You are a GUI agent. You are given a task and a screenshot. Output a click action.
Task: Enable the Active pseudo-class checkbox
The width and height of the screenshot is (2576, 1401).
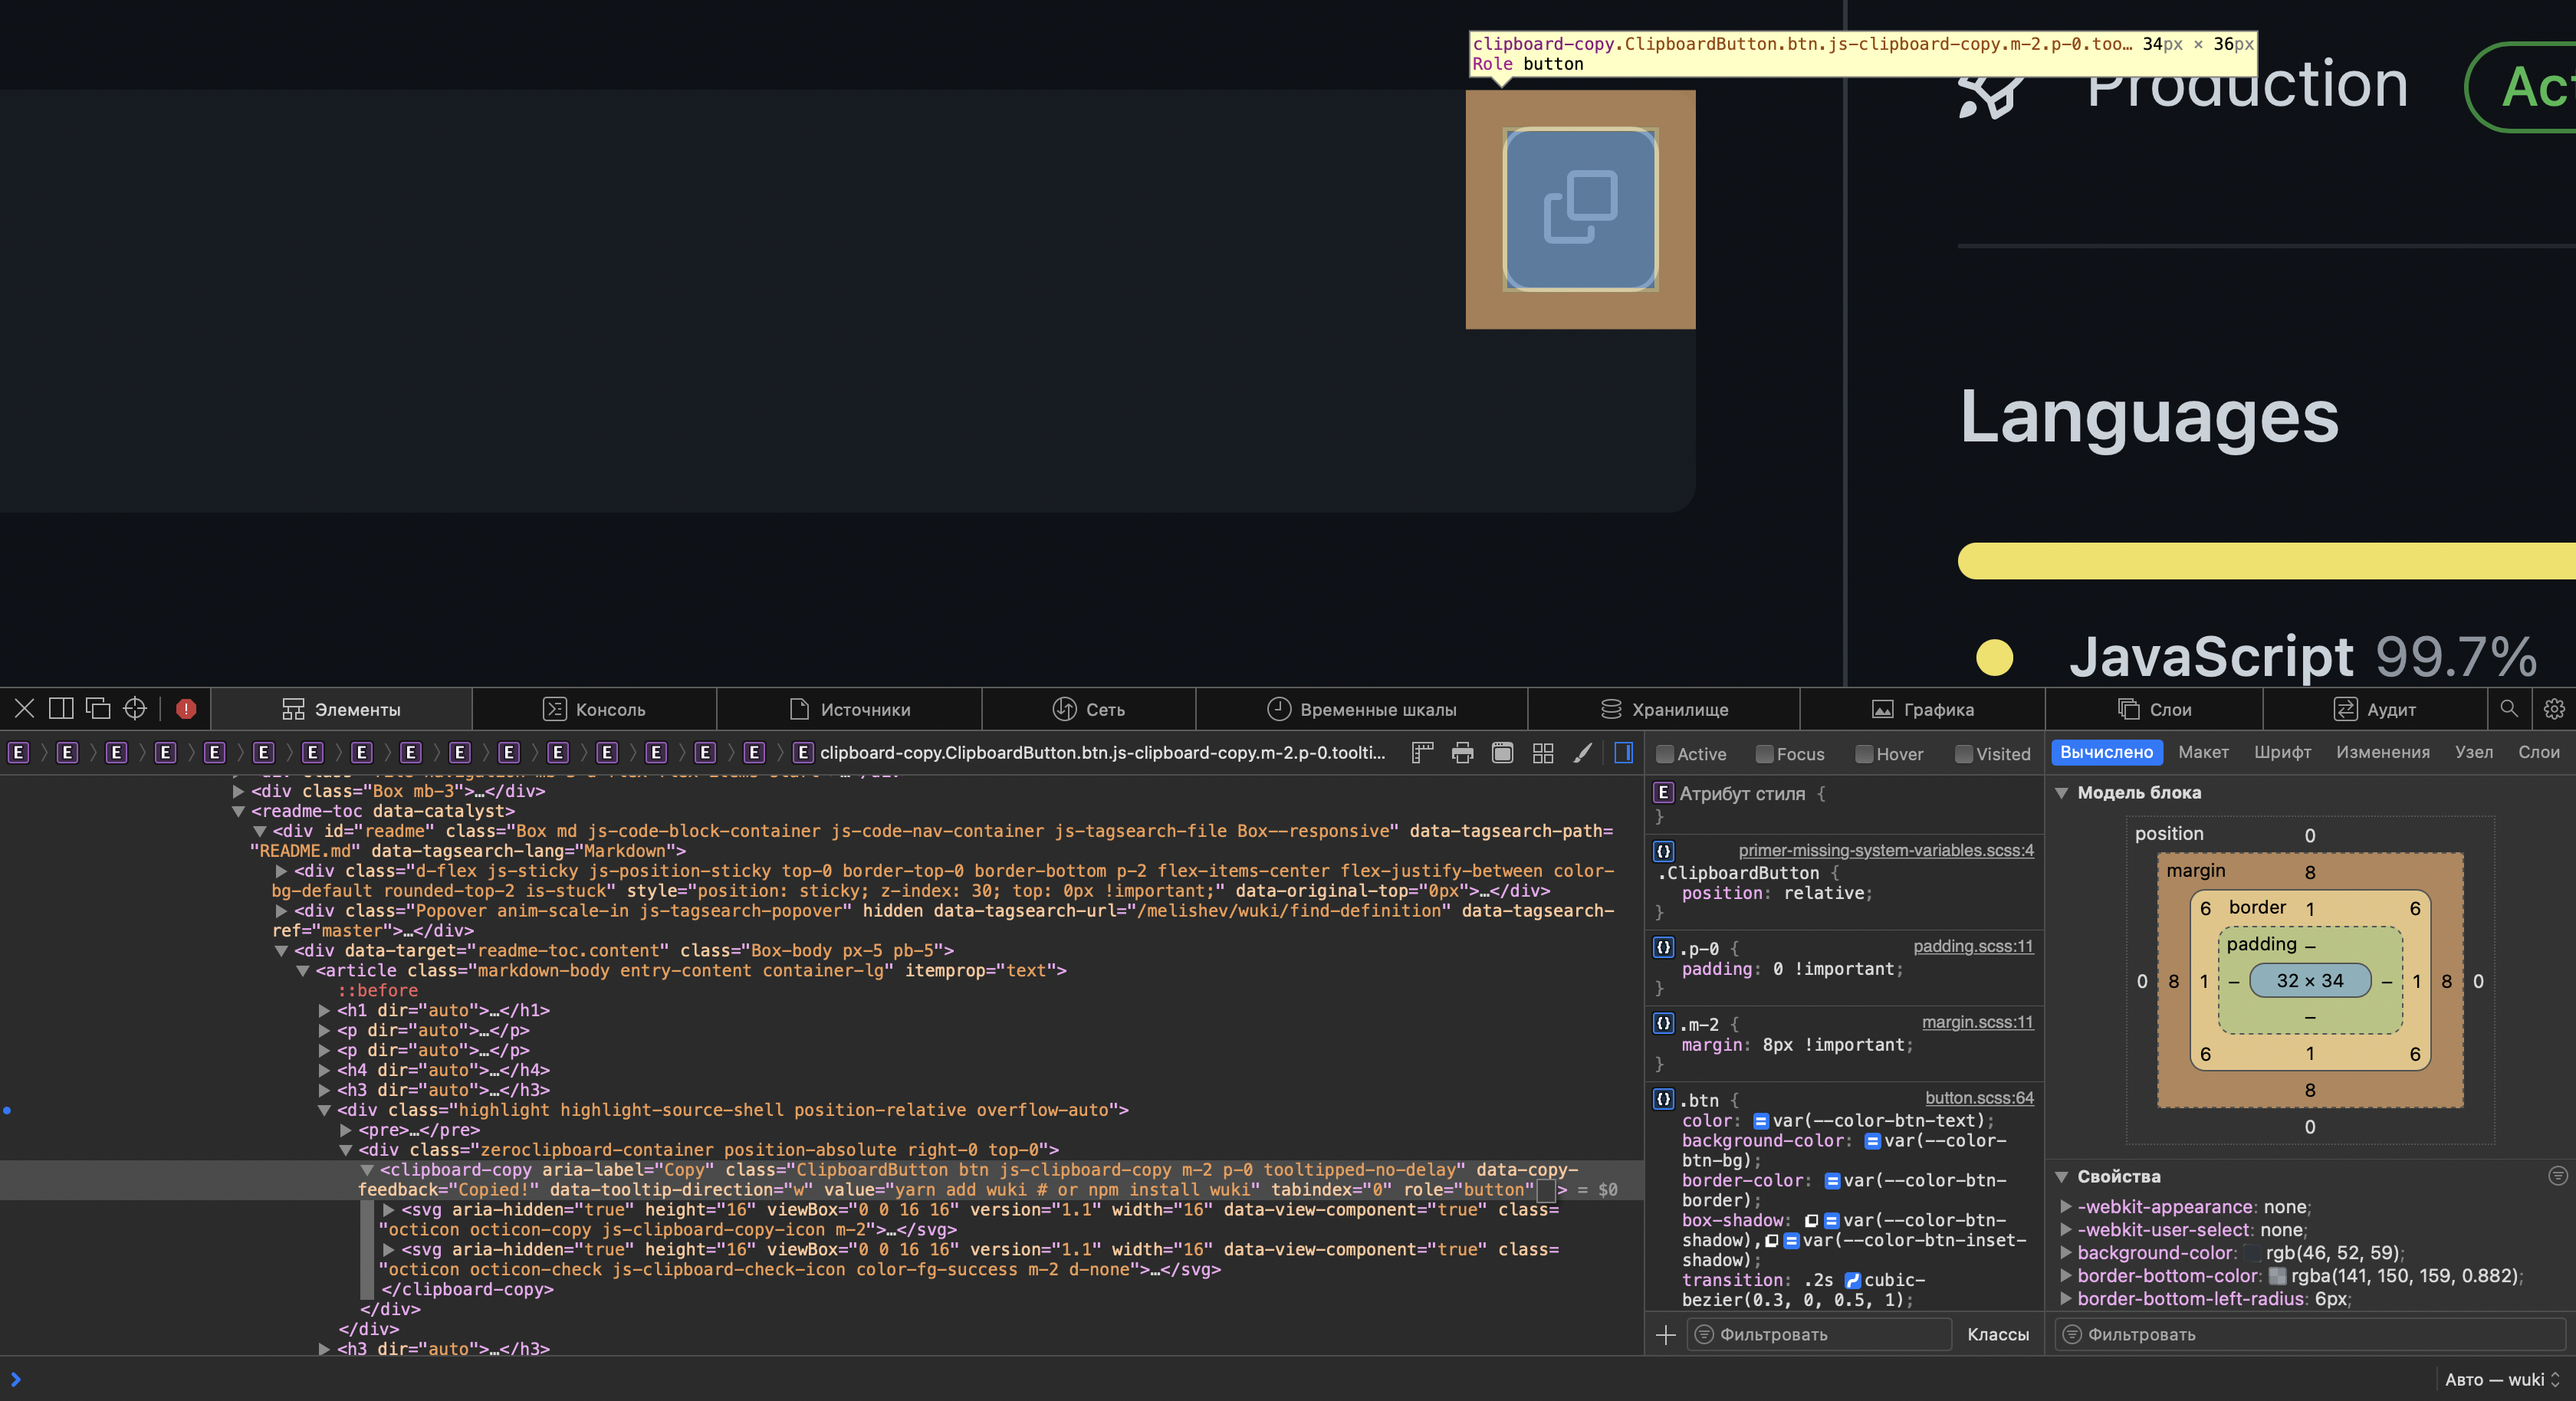pyautogui.click(x=1665, y=754)
